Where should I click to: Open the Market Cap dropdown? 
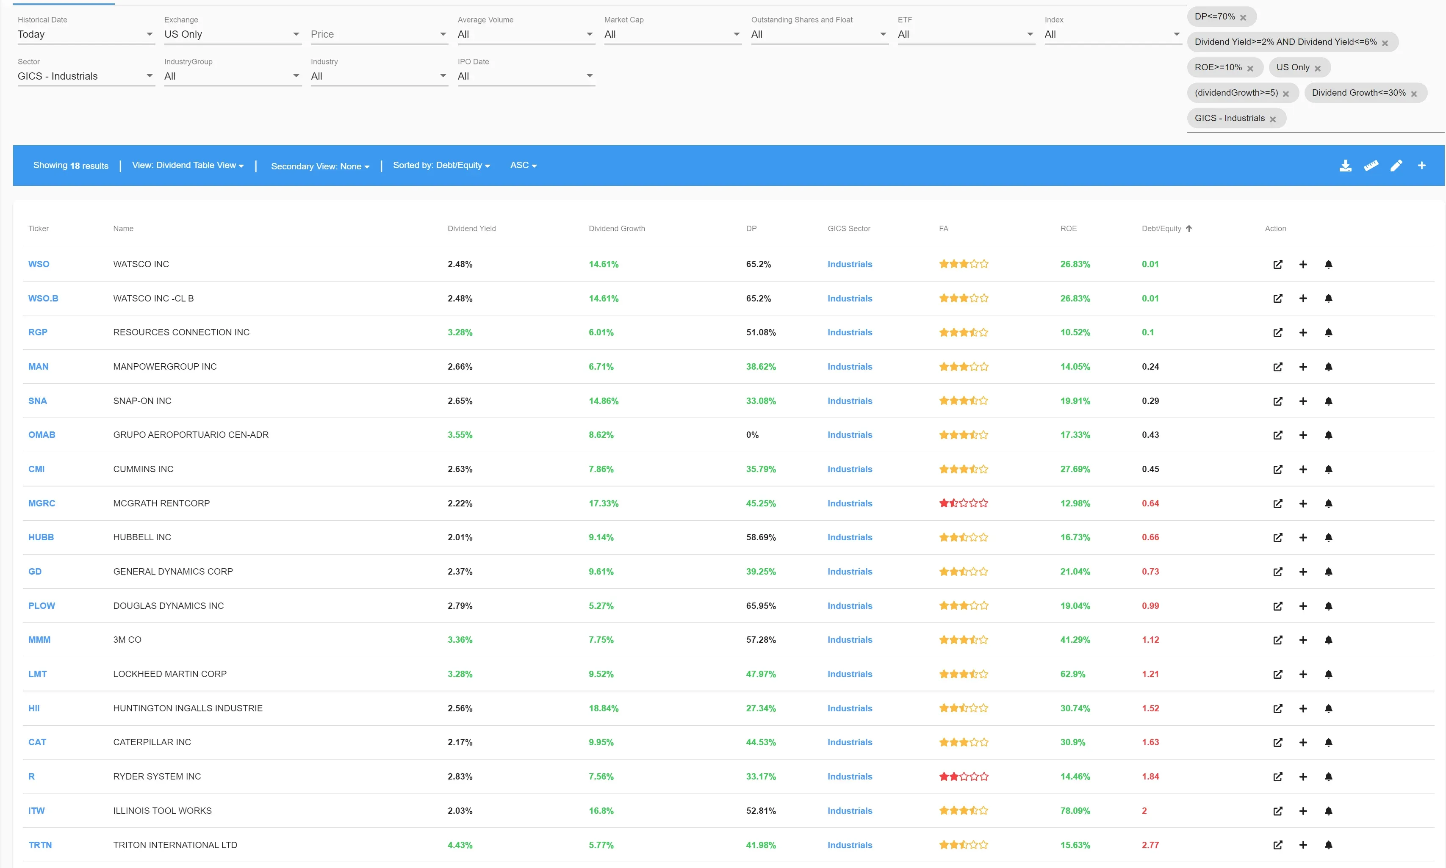673,35
